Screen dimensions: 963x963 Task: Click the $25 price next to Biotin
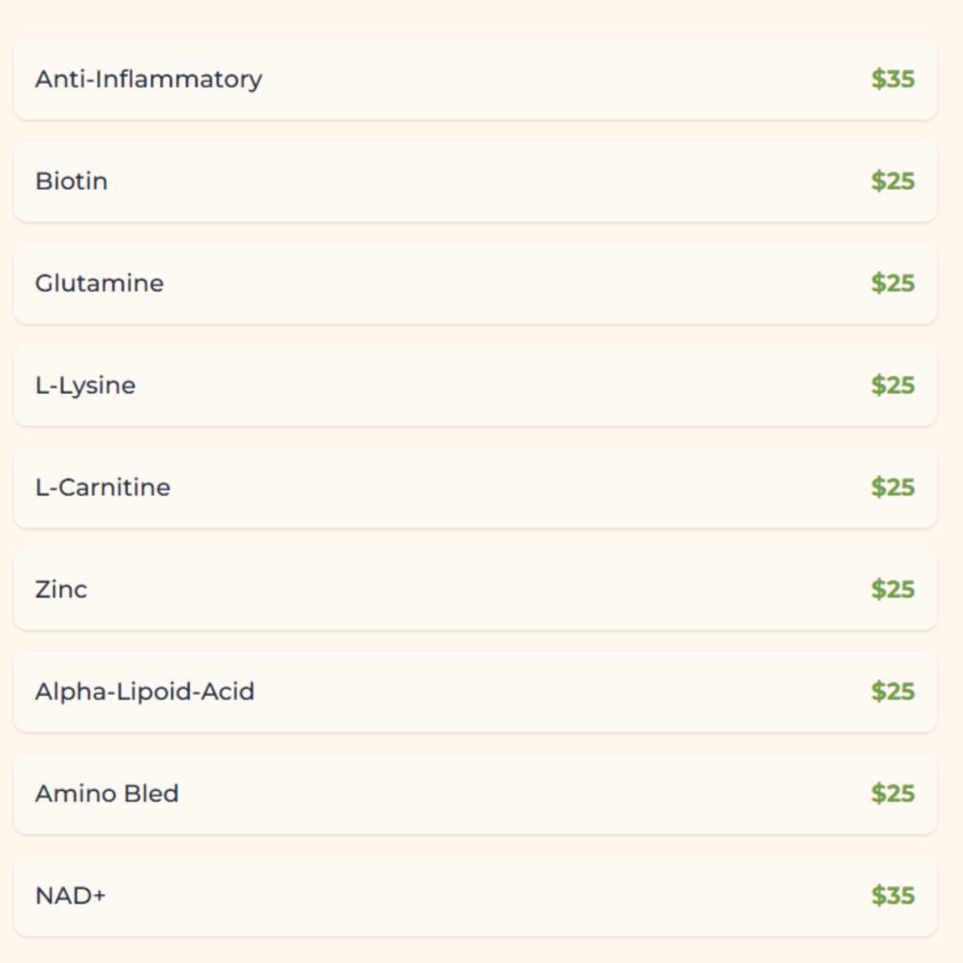coord(892,182)
